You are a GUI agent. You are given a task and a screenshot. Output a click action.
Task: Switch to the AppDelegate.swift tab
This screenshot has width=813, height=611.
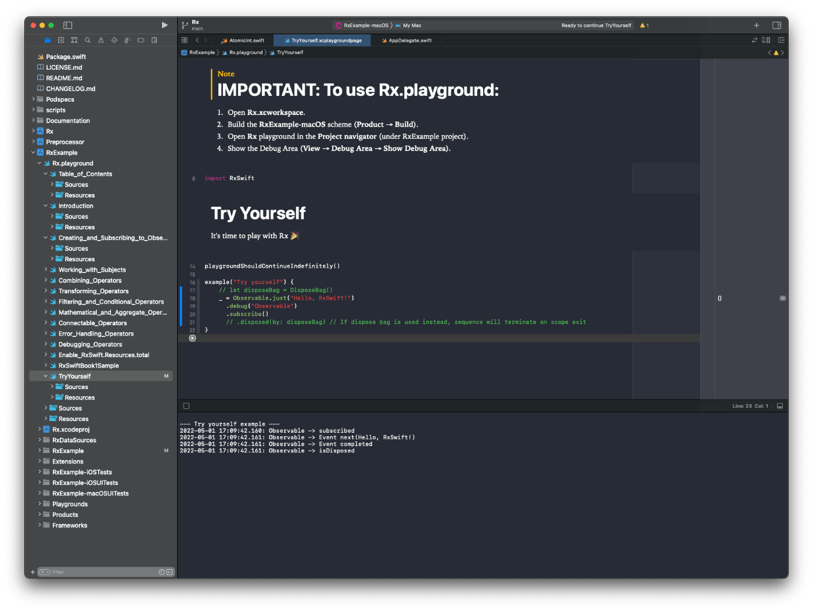click(x=406, y=41)
